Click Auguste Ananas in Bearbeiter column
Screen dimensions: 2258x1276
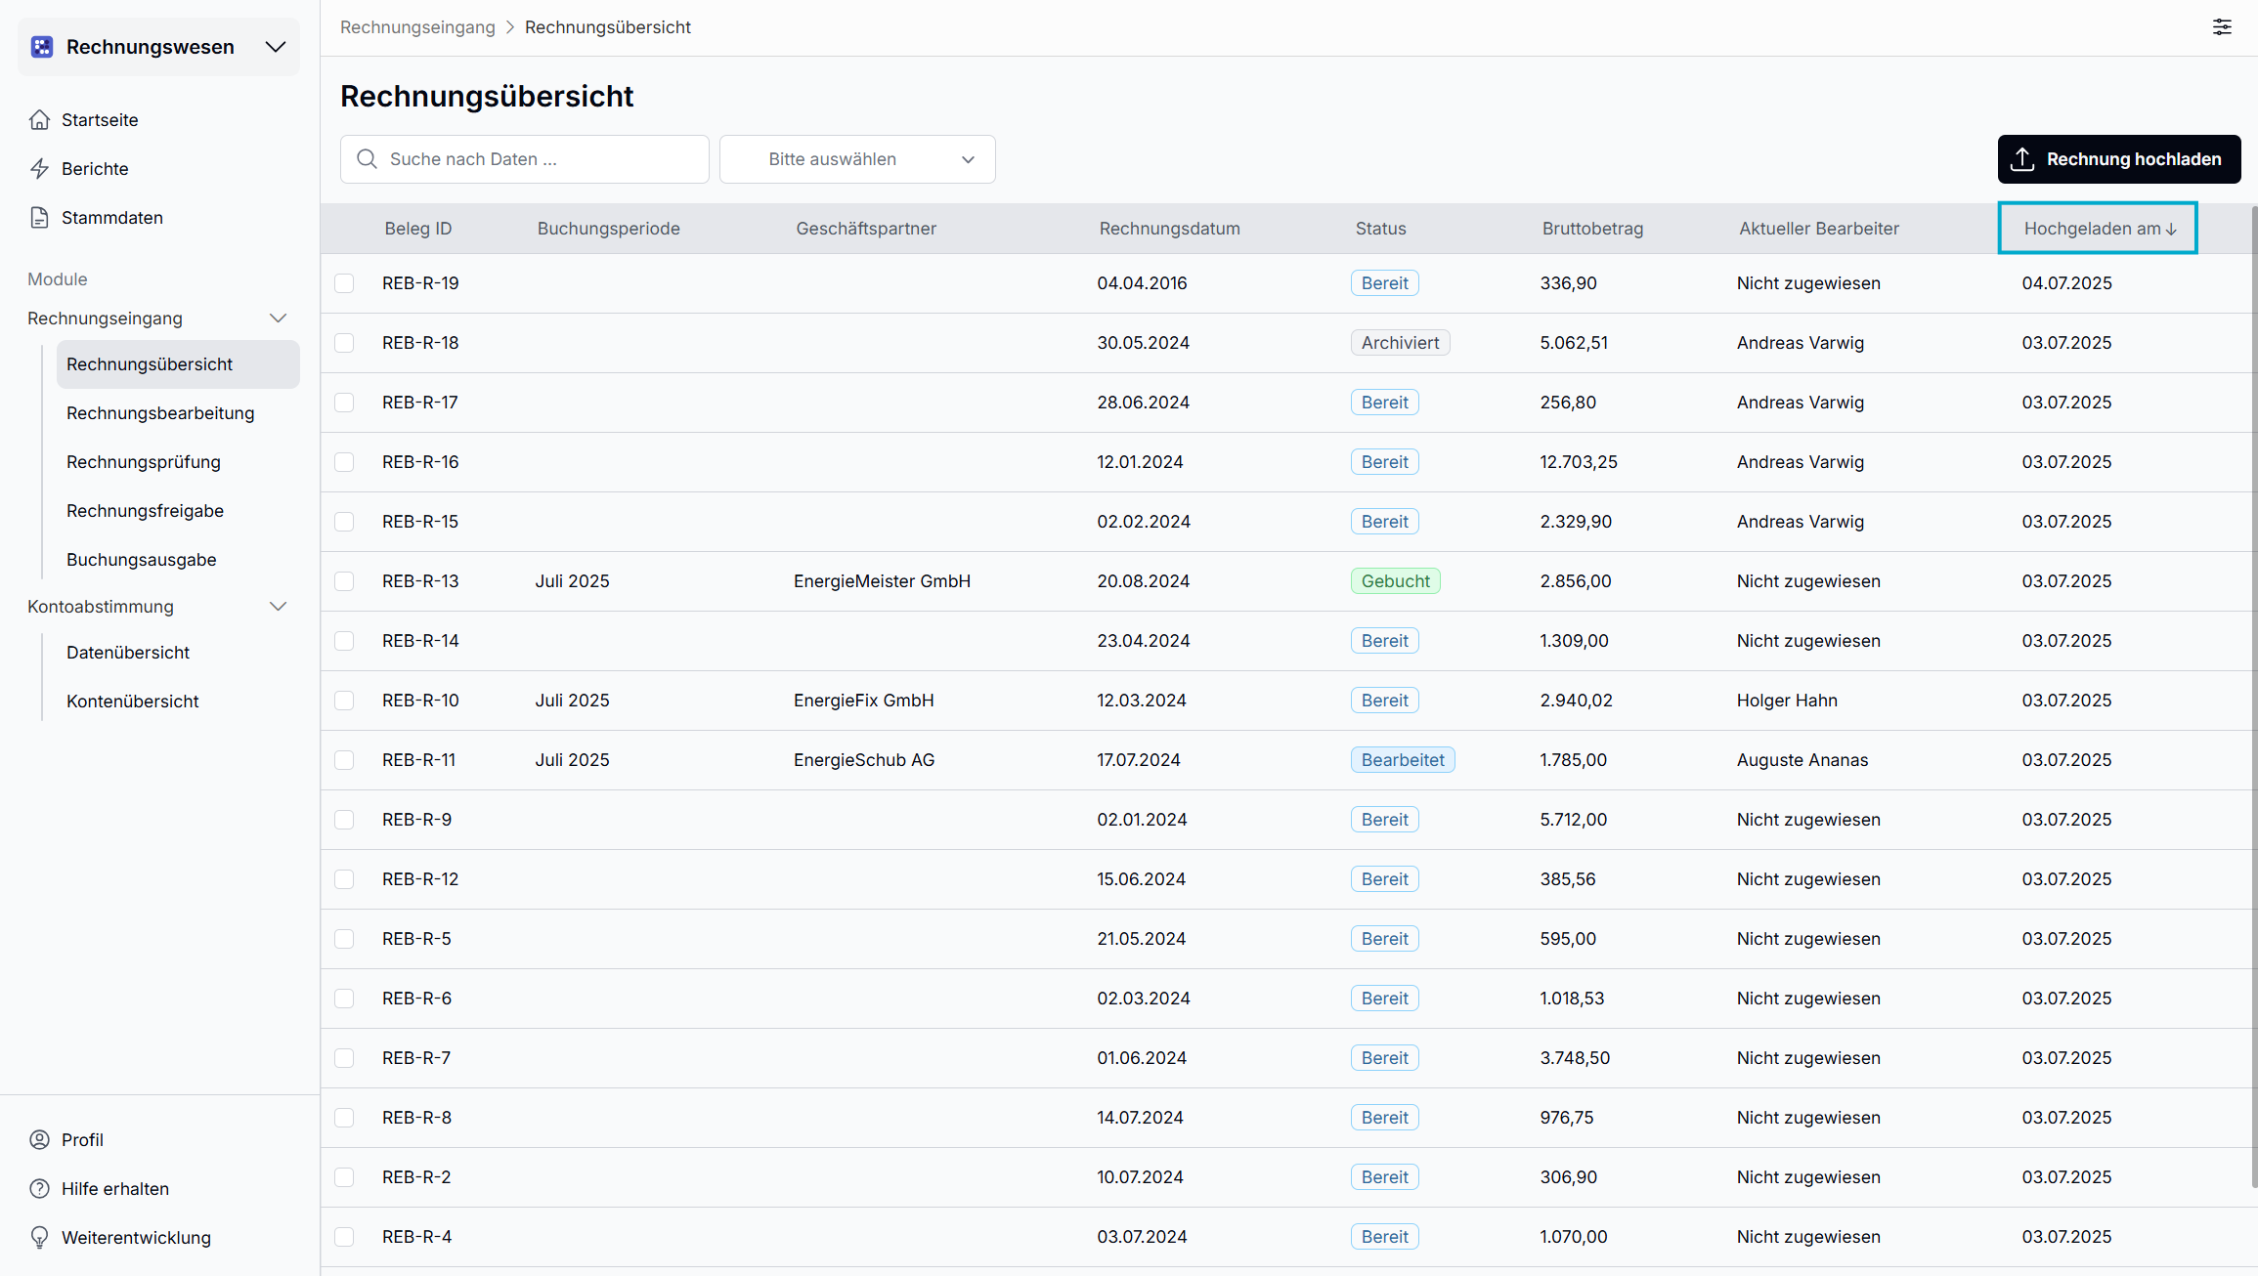(x=1802, y=760)
